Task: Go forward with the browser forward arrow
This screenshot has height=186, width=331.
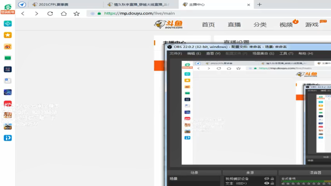Action: point(37,13)
